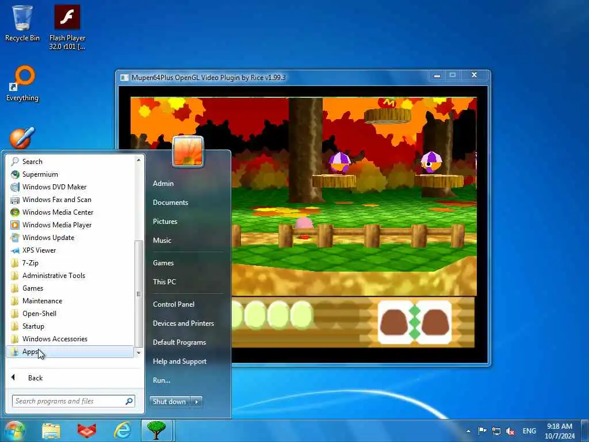Open Help and Support
The height and width of the screenshot is (442, 589).
click(x=179, y=361)
